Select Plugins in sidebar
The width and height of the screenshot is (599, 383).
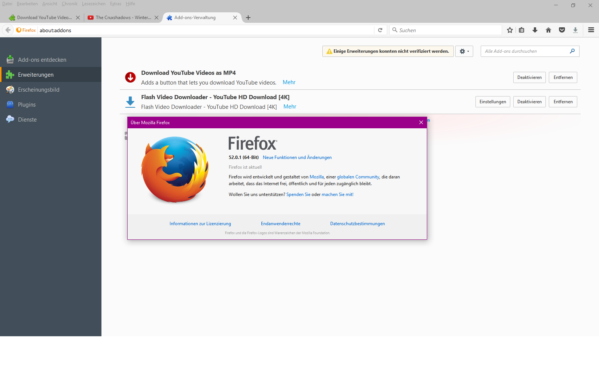(51, 105)
